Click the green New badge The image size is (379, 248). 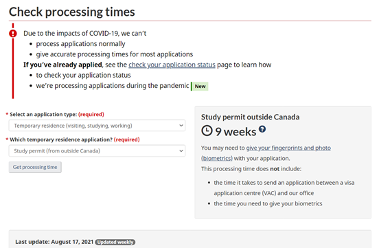(200, 87)
